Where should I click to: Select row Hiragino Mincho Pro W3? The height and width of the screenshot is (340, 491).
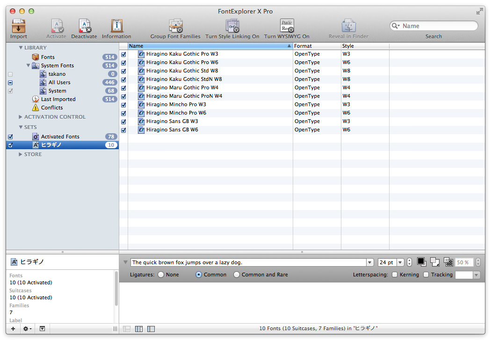302,105
